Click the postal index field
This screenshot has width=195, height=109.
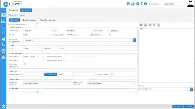tap(51, 48)
